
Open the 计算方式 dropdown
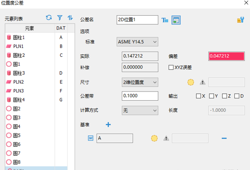[x=140, y=110]
